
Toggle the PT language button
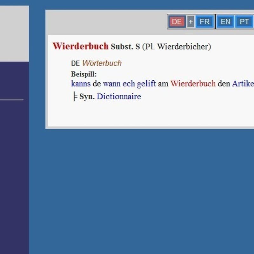[244, 22]
